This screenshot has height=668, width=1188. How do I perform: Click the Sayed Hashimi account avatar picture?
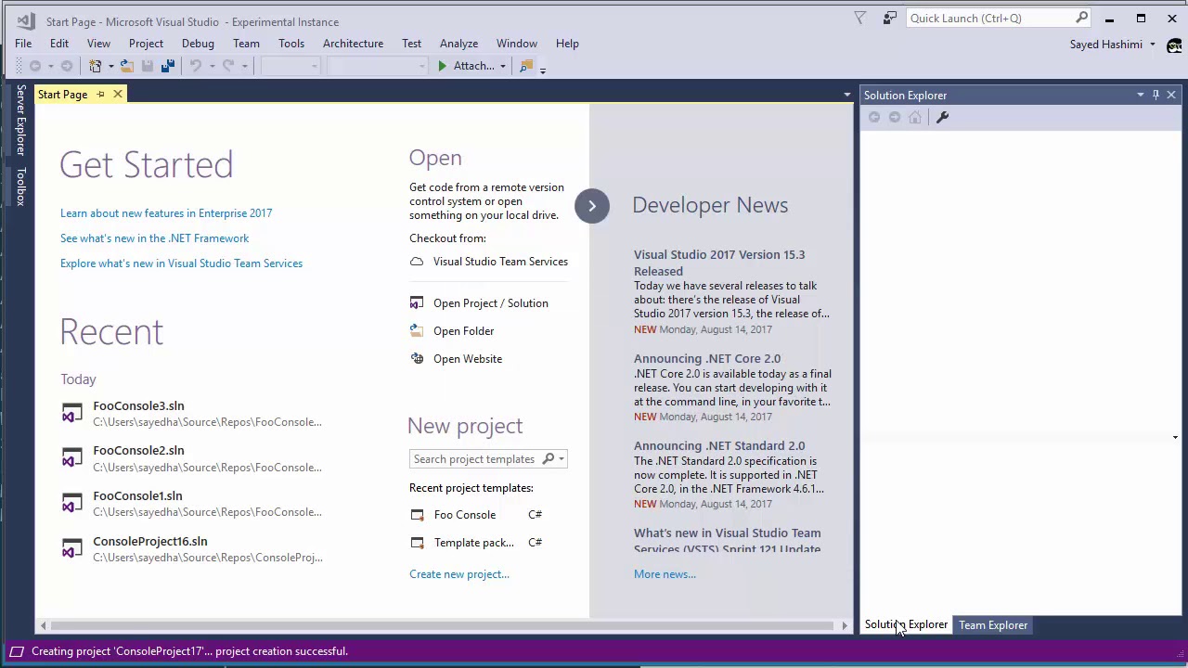(1174, 45)
